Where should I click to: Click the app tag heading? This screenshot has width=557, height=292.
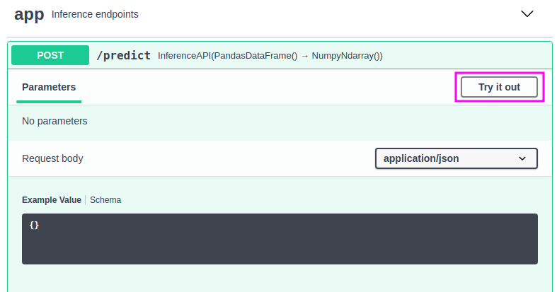29,15
